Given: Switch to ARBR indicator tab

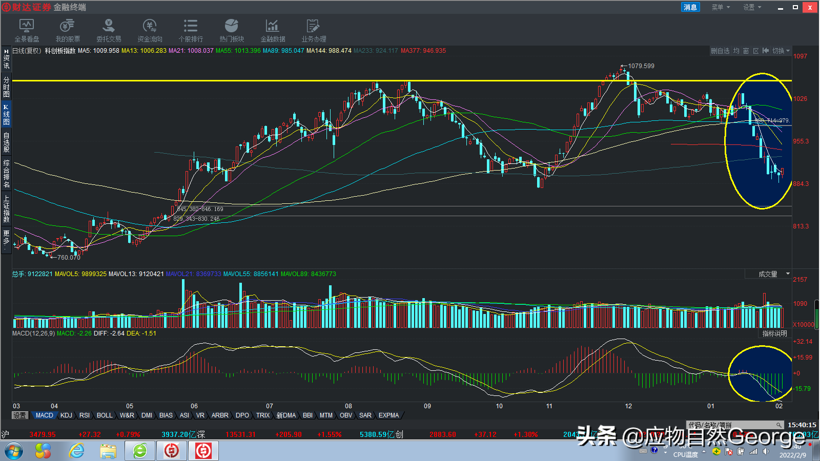Looking at the screenshot, I should point(220,415).
